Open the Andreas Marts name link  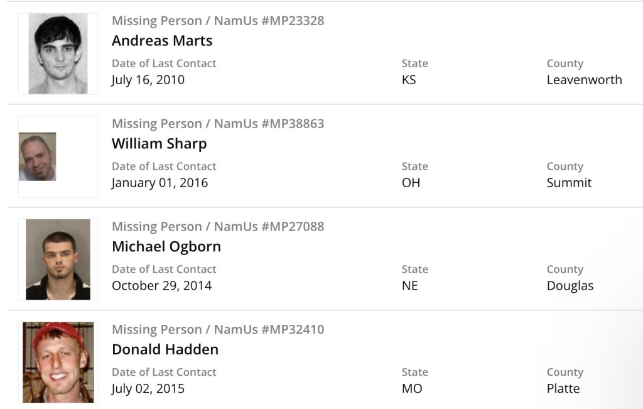pyautogui.click(x=162, y=41)
